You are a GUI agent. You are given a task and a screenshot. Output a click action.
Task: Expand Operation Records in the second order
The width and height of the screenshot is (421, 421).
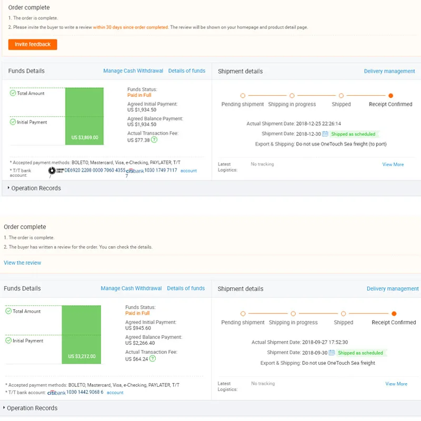(31, 408)
